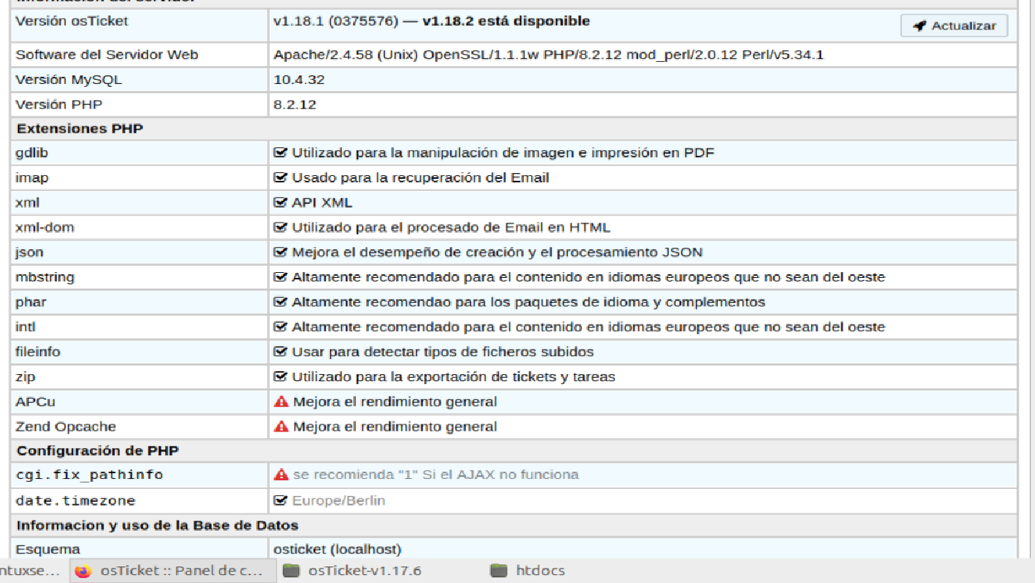Image resolution: width=1035 pixels, height=583 pixels.
Task: Click the gdlib check mark icon
Action: tap(281, 153)
